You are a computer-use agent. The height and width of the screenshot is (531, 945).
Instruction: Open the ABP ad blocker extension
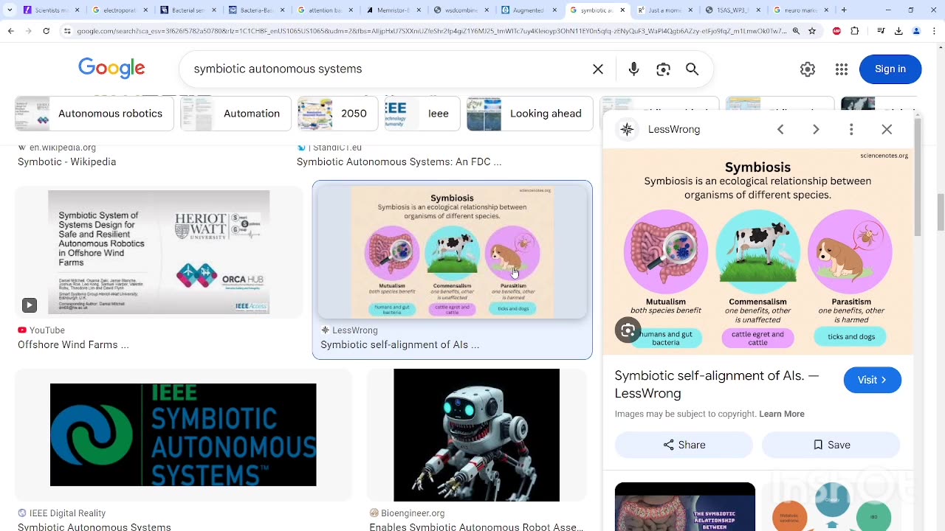pos(836,31)
